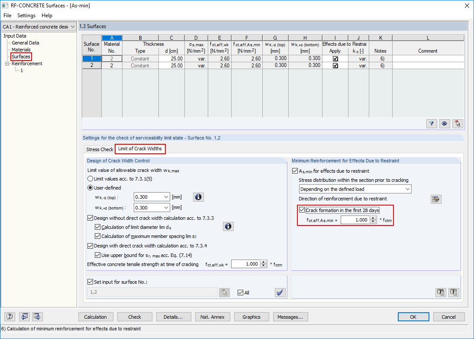Screen dimensions: 474x339
Task: Uncheck Effects due to Restraint for Surface 1
Action: pos(335,58)
